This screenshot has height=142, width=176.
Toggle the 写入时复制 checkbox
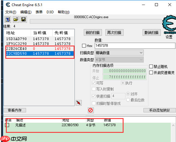tap(93, 89)
